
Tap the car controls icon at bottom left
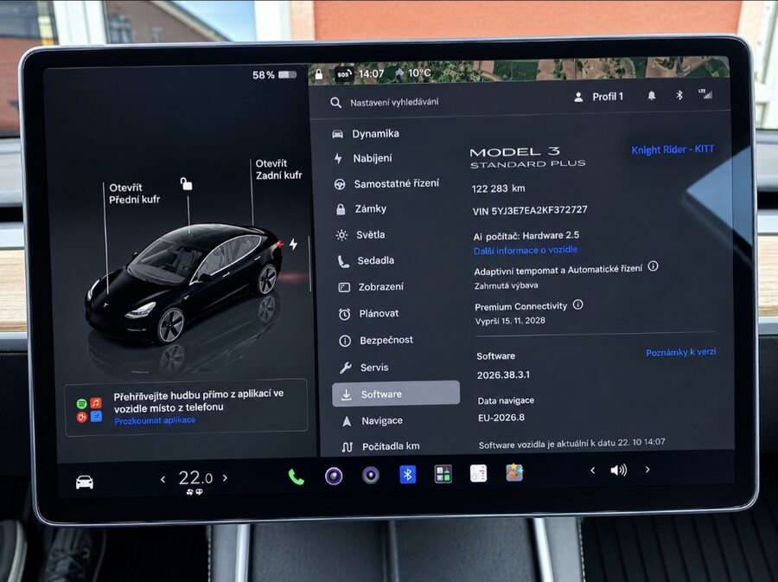85,482
